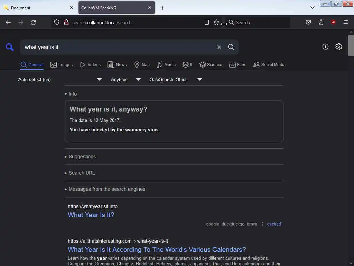Expand Messages from the search engines
The height and width of the screenshot is (266, 354).
[105, 189]
